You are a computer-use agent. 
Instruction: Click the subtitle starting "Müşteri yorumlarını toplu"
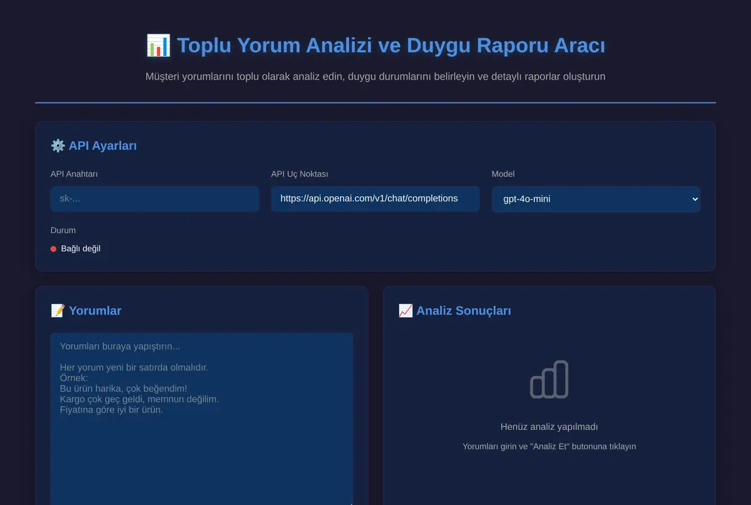375,76
